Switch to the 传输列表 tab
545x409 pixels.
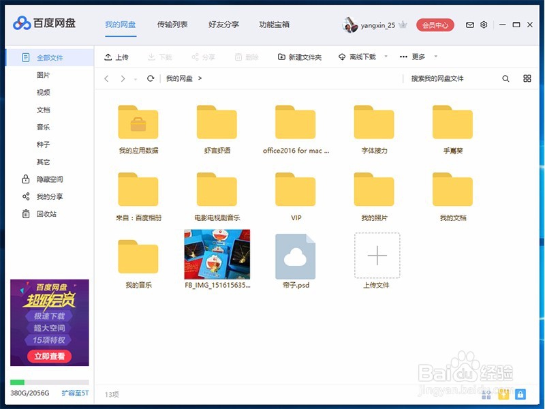click(x=172, y=24)
